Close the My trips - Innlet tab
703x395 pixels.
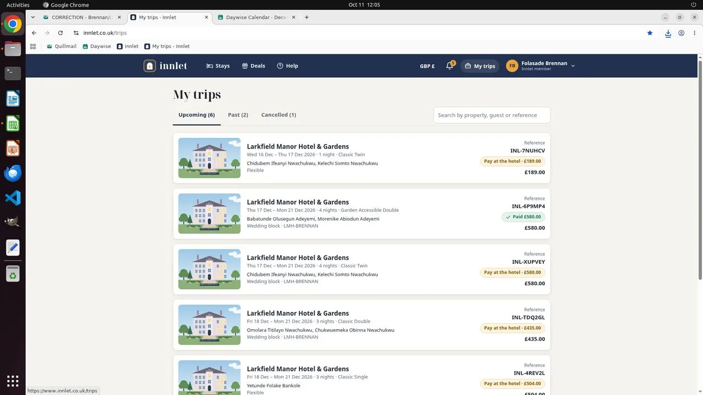coord(207,17)
